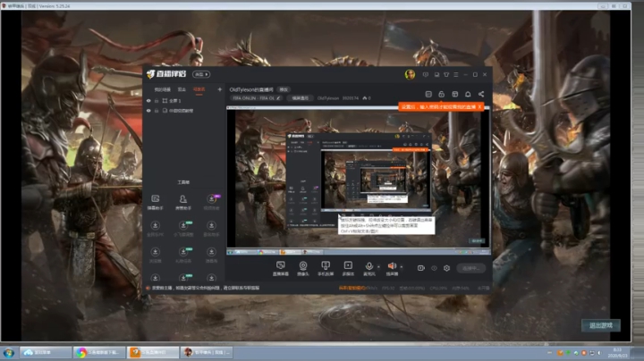Mute the microphone
The width and height of the screenshot is (644, 361).
click(x=369, y=268)
